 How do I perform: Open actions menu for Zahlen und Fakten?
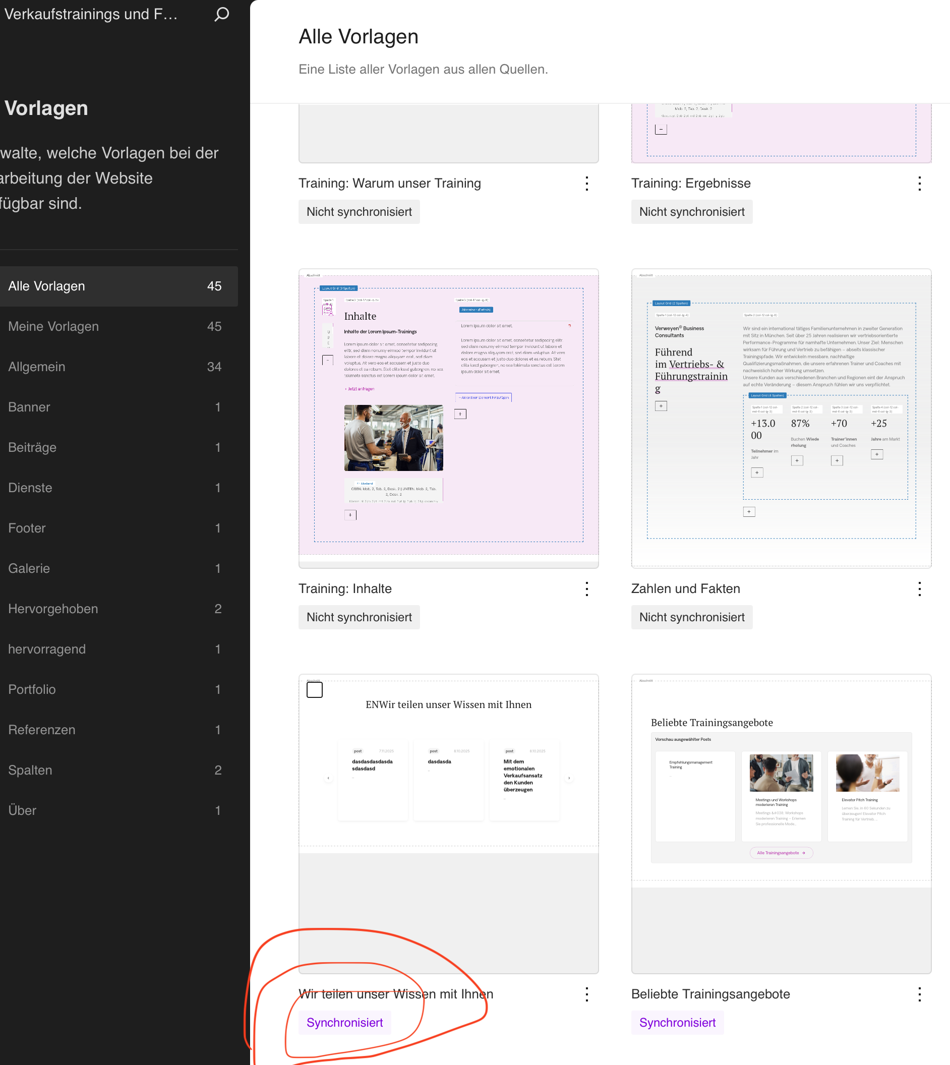click(919, 589)
